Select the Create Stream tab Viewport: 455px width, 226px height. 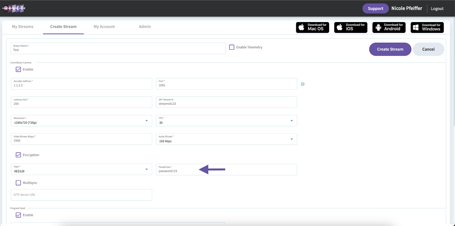pos(63,27)
